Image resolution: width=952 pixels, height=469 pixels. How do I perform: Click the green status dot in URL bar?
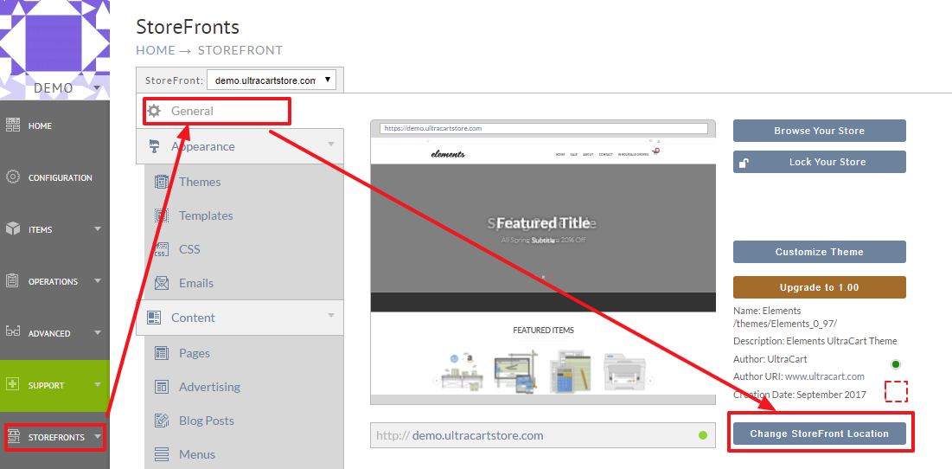[703, 435]
